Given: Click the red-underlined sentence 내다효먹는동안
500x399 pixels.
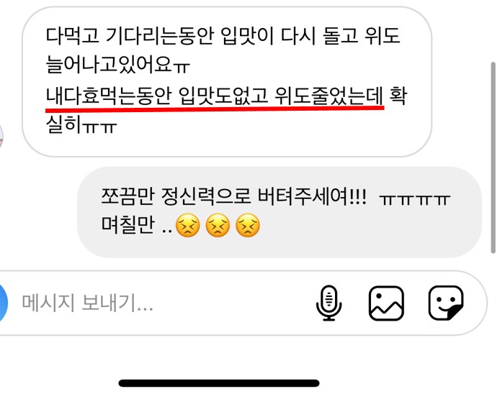Looking at the screenshot, I should 214,96.
